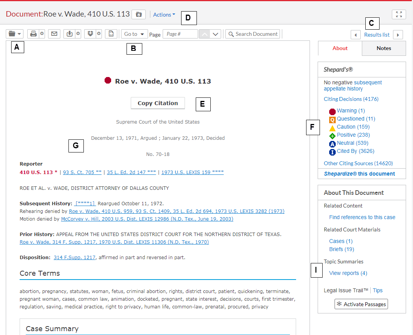Open the Actions dropdown menu
Screen dimensions: 413x335
[x=164, y=15]
